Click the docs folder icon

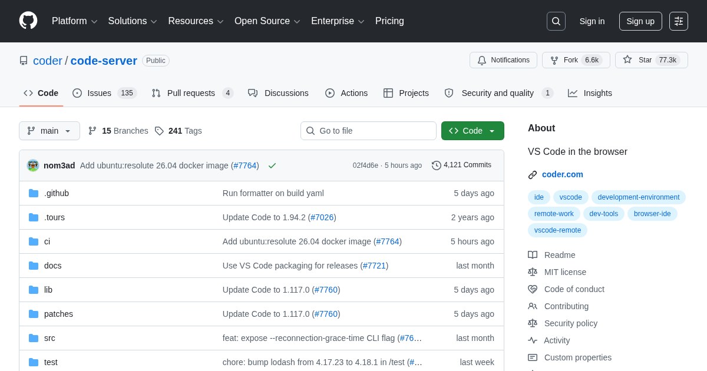tap(34, 266)
